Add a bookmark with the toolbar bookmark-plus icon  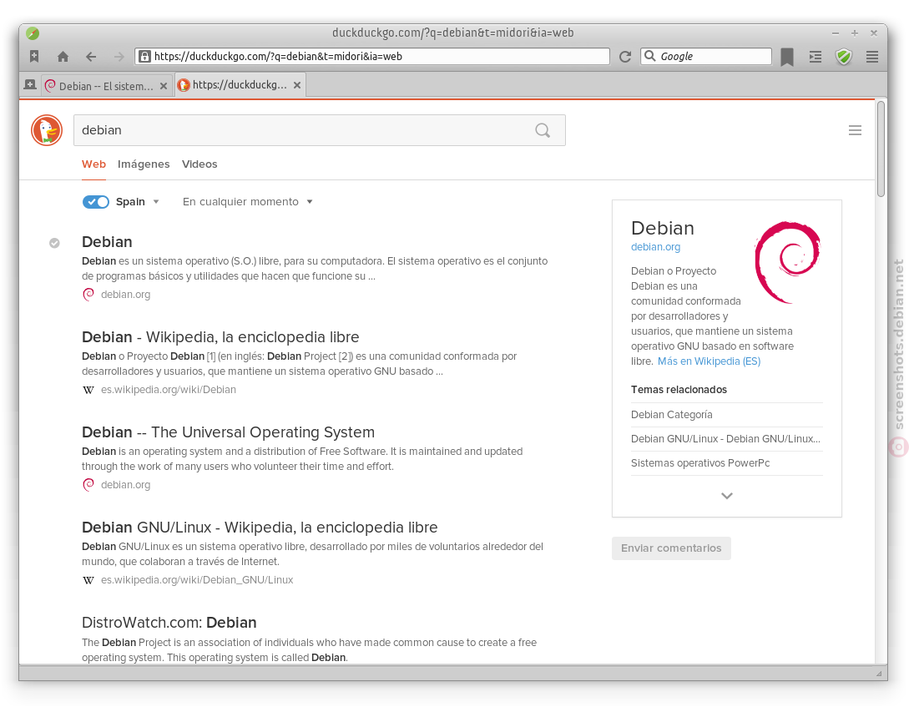pos(34,56)
